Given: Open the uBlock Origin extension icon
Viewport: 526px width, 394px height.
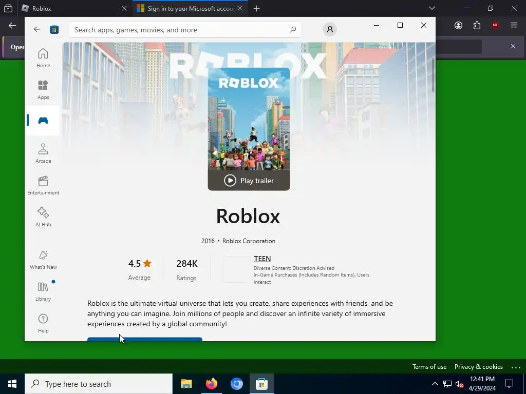Looking at the screenshot, I should 495,26.
